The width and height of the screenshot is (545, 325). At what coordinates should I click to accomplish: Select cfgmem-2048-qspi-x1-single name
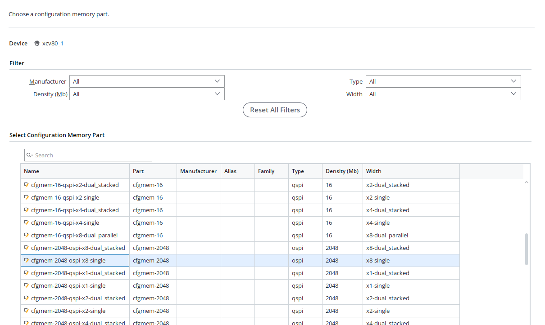click(68, 285)
